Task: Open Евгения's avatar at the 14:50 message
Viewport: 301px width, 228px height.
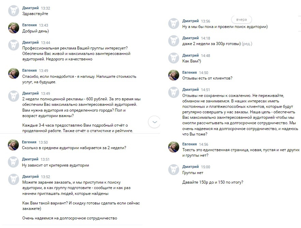Action: point(174,75)
